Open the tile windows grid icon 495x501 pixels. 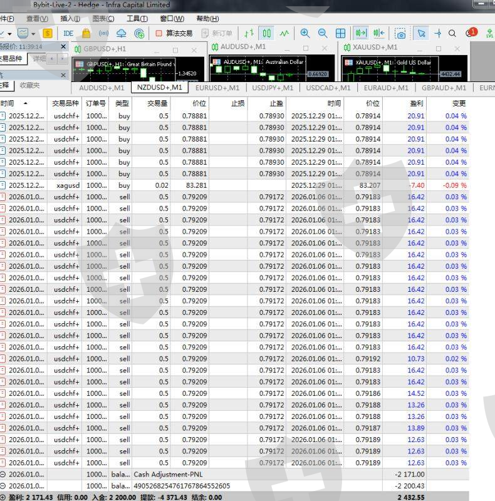(x=340, y=33)
